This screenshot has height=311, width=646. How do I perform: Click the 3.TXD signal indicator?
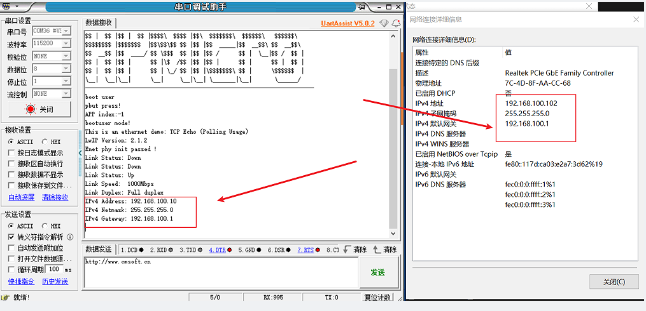coord(191,250)
